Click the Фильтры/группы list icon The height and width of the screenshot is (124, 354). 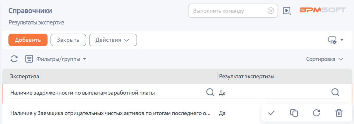point(29,59)
